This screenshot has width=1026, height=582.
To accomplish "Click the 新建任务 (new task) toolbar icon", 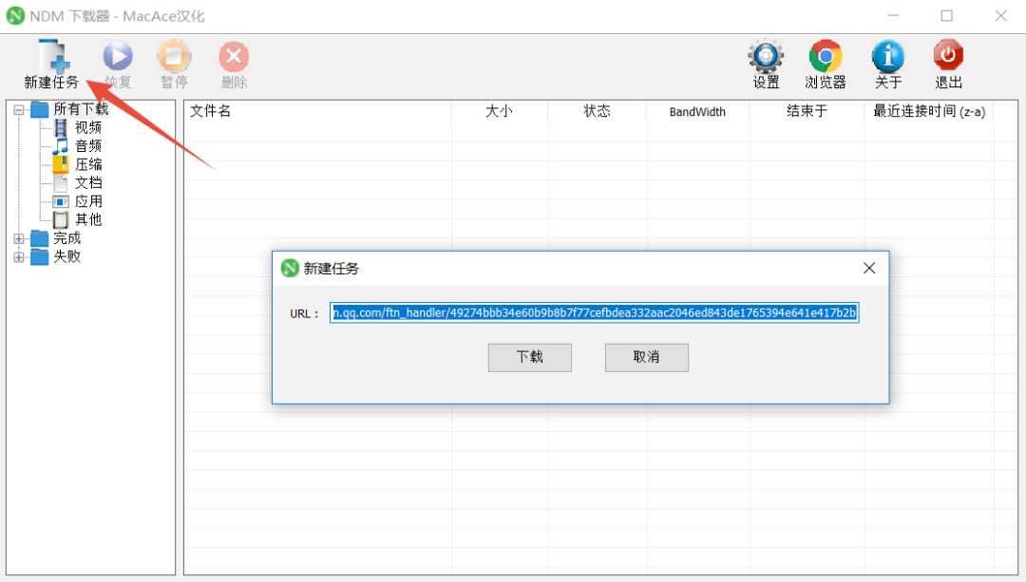I will click(x=53, y=58).
